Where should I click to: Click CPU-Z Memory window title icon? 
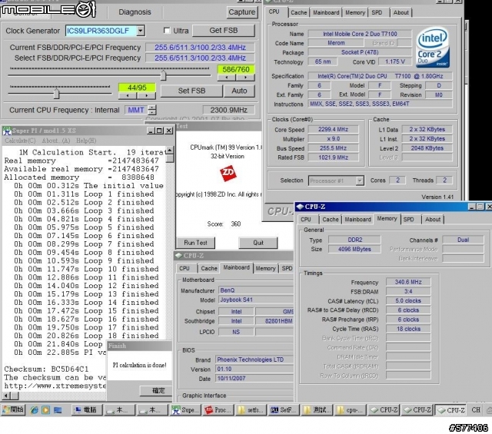300,207
